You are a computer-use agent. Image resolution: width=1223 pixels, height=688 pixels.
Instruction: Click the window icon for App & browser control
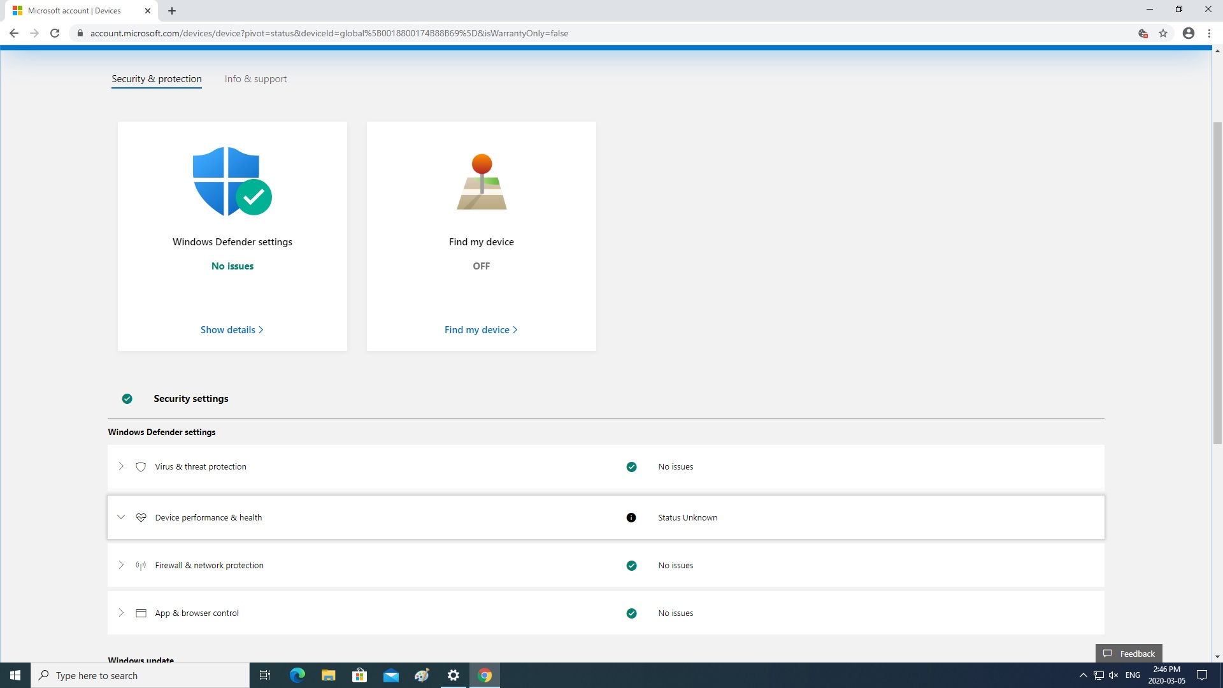point(141,613)
